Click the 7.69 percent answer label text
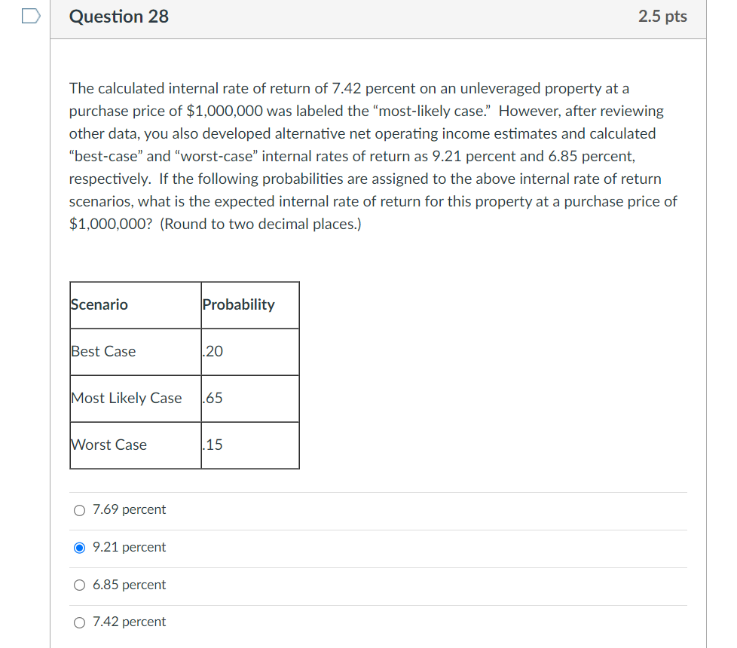The width and height of the screenshot is (737, 648). (x=128, y=510)
